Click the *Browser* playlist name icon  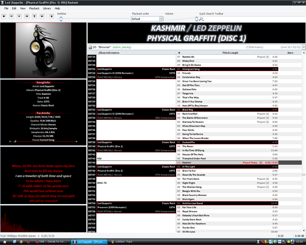pos(90,47)
